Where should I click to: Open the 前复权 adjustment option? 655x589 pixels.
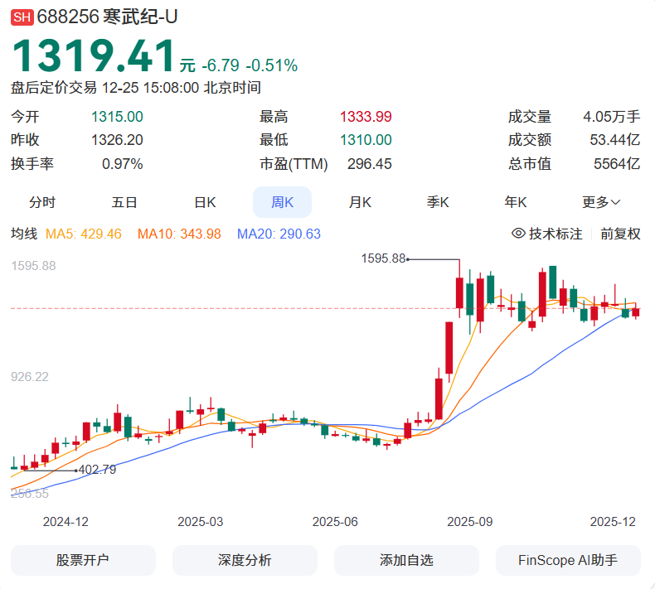pos(620,234)
